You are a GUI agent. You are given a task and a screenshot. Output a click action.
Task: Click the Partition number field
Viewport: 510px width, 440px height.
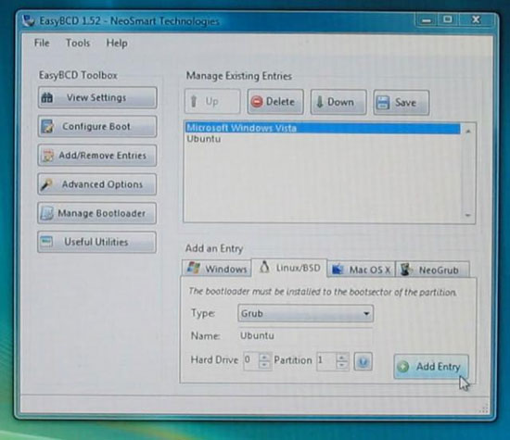point(326,360)
